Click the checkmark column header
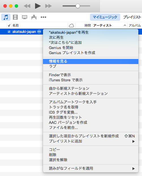Screen dimensions: 142x176 (9, 26)
